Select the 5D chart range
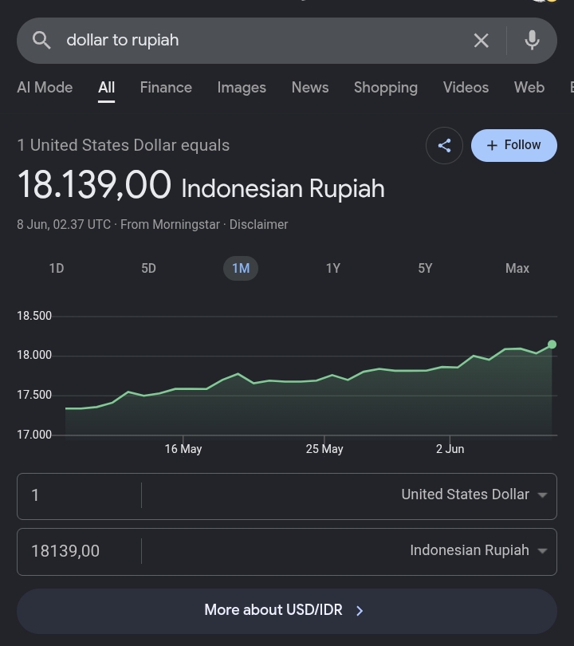Image resolution: width=574 pixels, height=646 pixels. coord(148,268)
